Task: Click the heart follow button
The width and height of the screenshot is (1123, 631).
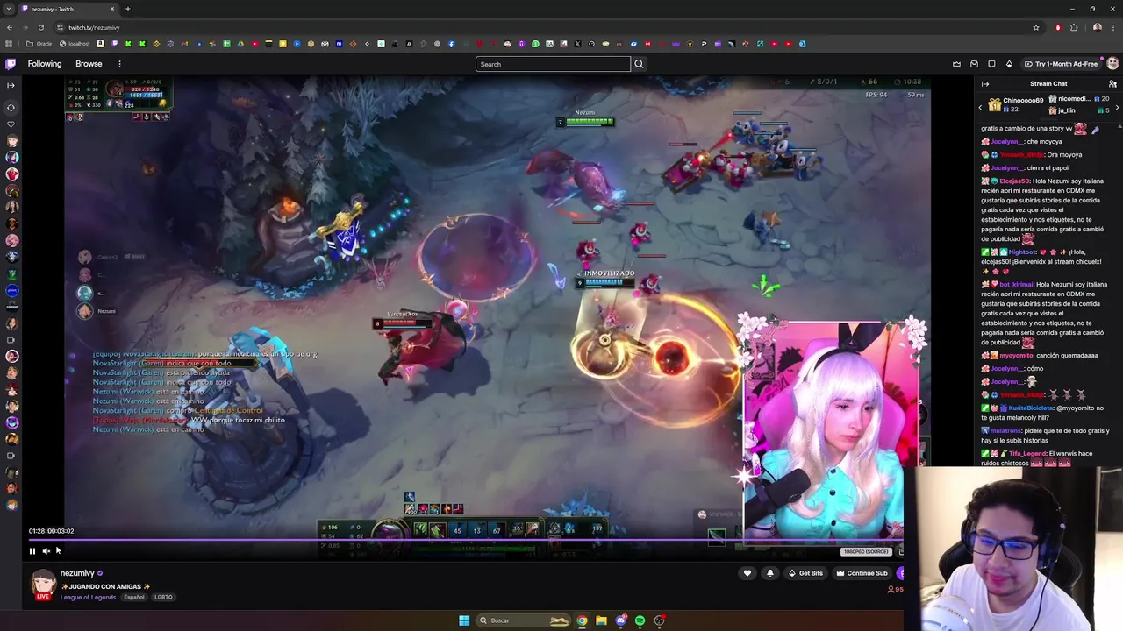Action: click(747, 573)
